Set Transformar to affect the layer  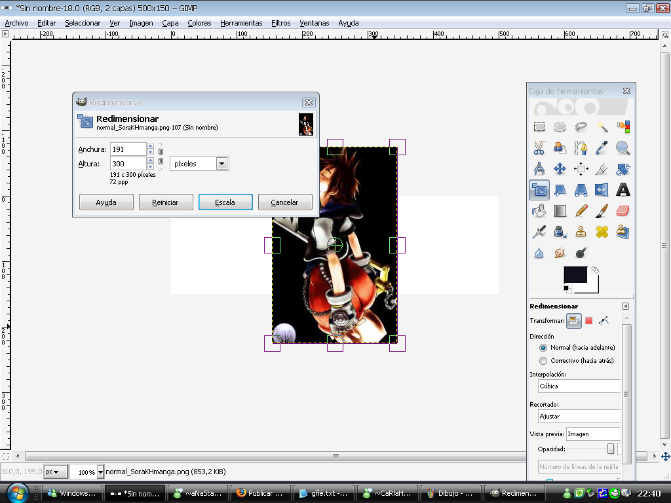point(574,321)
